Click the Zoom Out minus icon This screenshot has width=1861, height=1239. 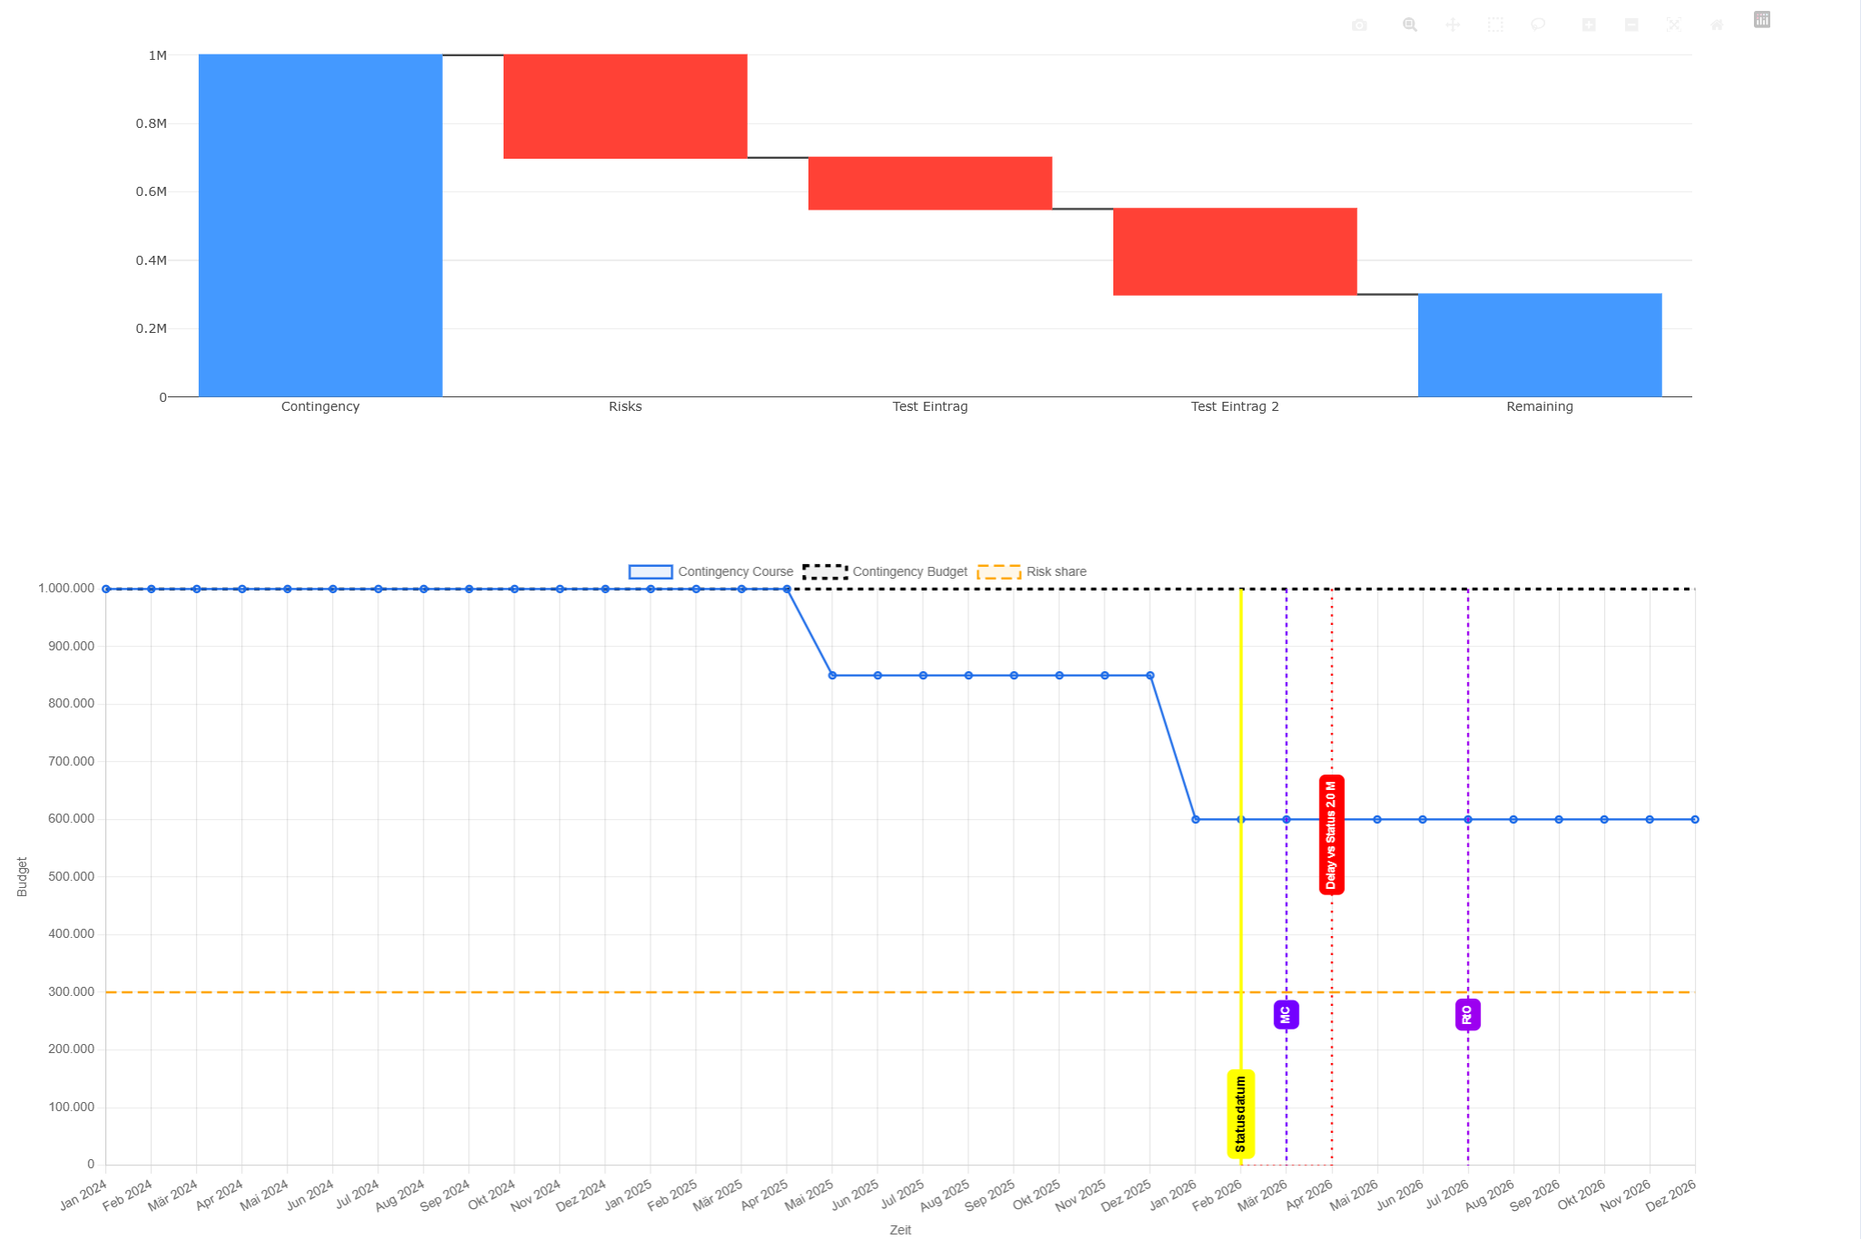[x=1631, y=25]
